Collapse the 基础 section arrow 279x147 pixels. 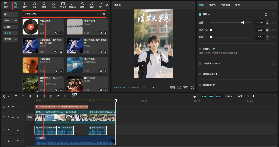pyautogui.click(x=209, y=14)
